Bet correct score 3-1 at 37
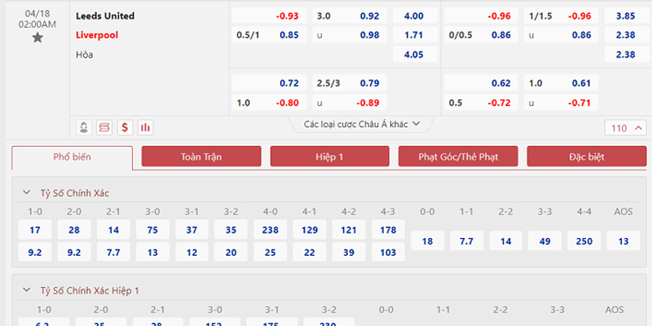Image resolution: width=652 pixels, height=326 pixels. pyautogui.click(x=192, y=230)
